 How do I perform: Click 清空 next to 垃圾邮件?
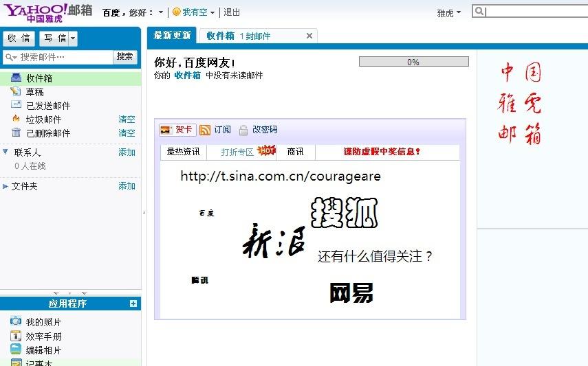coord(127,119)
